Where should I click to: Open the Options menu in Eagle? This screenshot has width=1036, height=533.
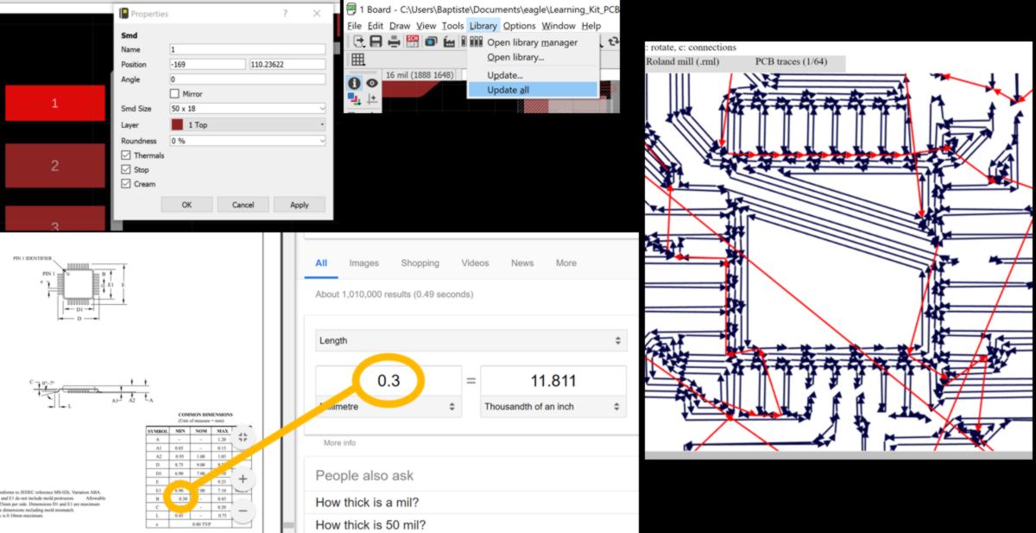pos(520,26)
